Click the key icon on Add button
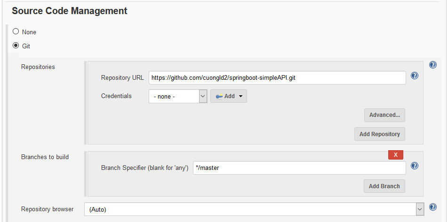 click(219, 96)
